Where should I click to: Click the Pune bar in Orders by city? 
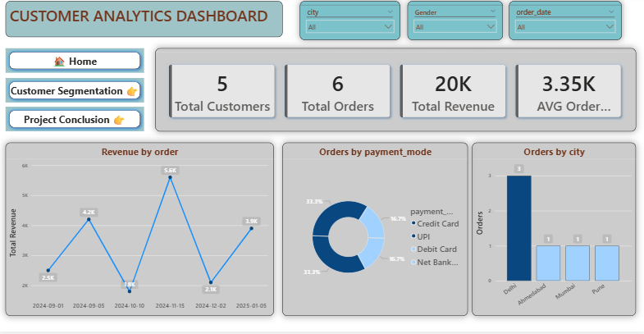pyautogui.click(x=607, y=263)
